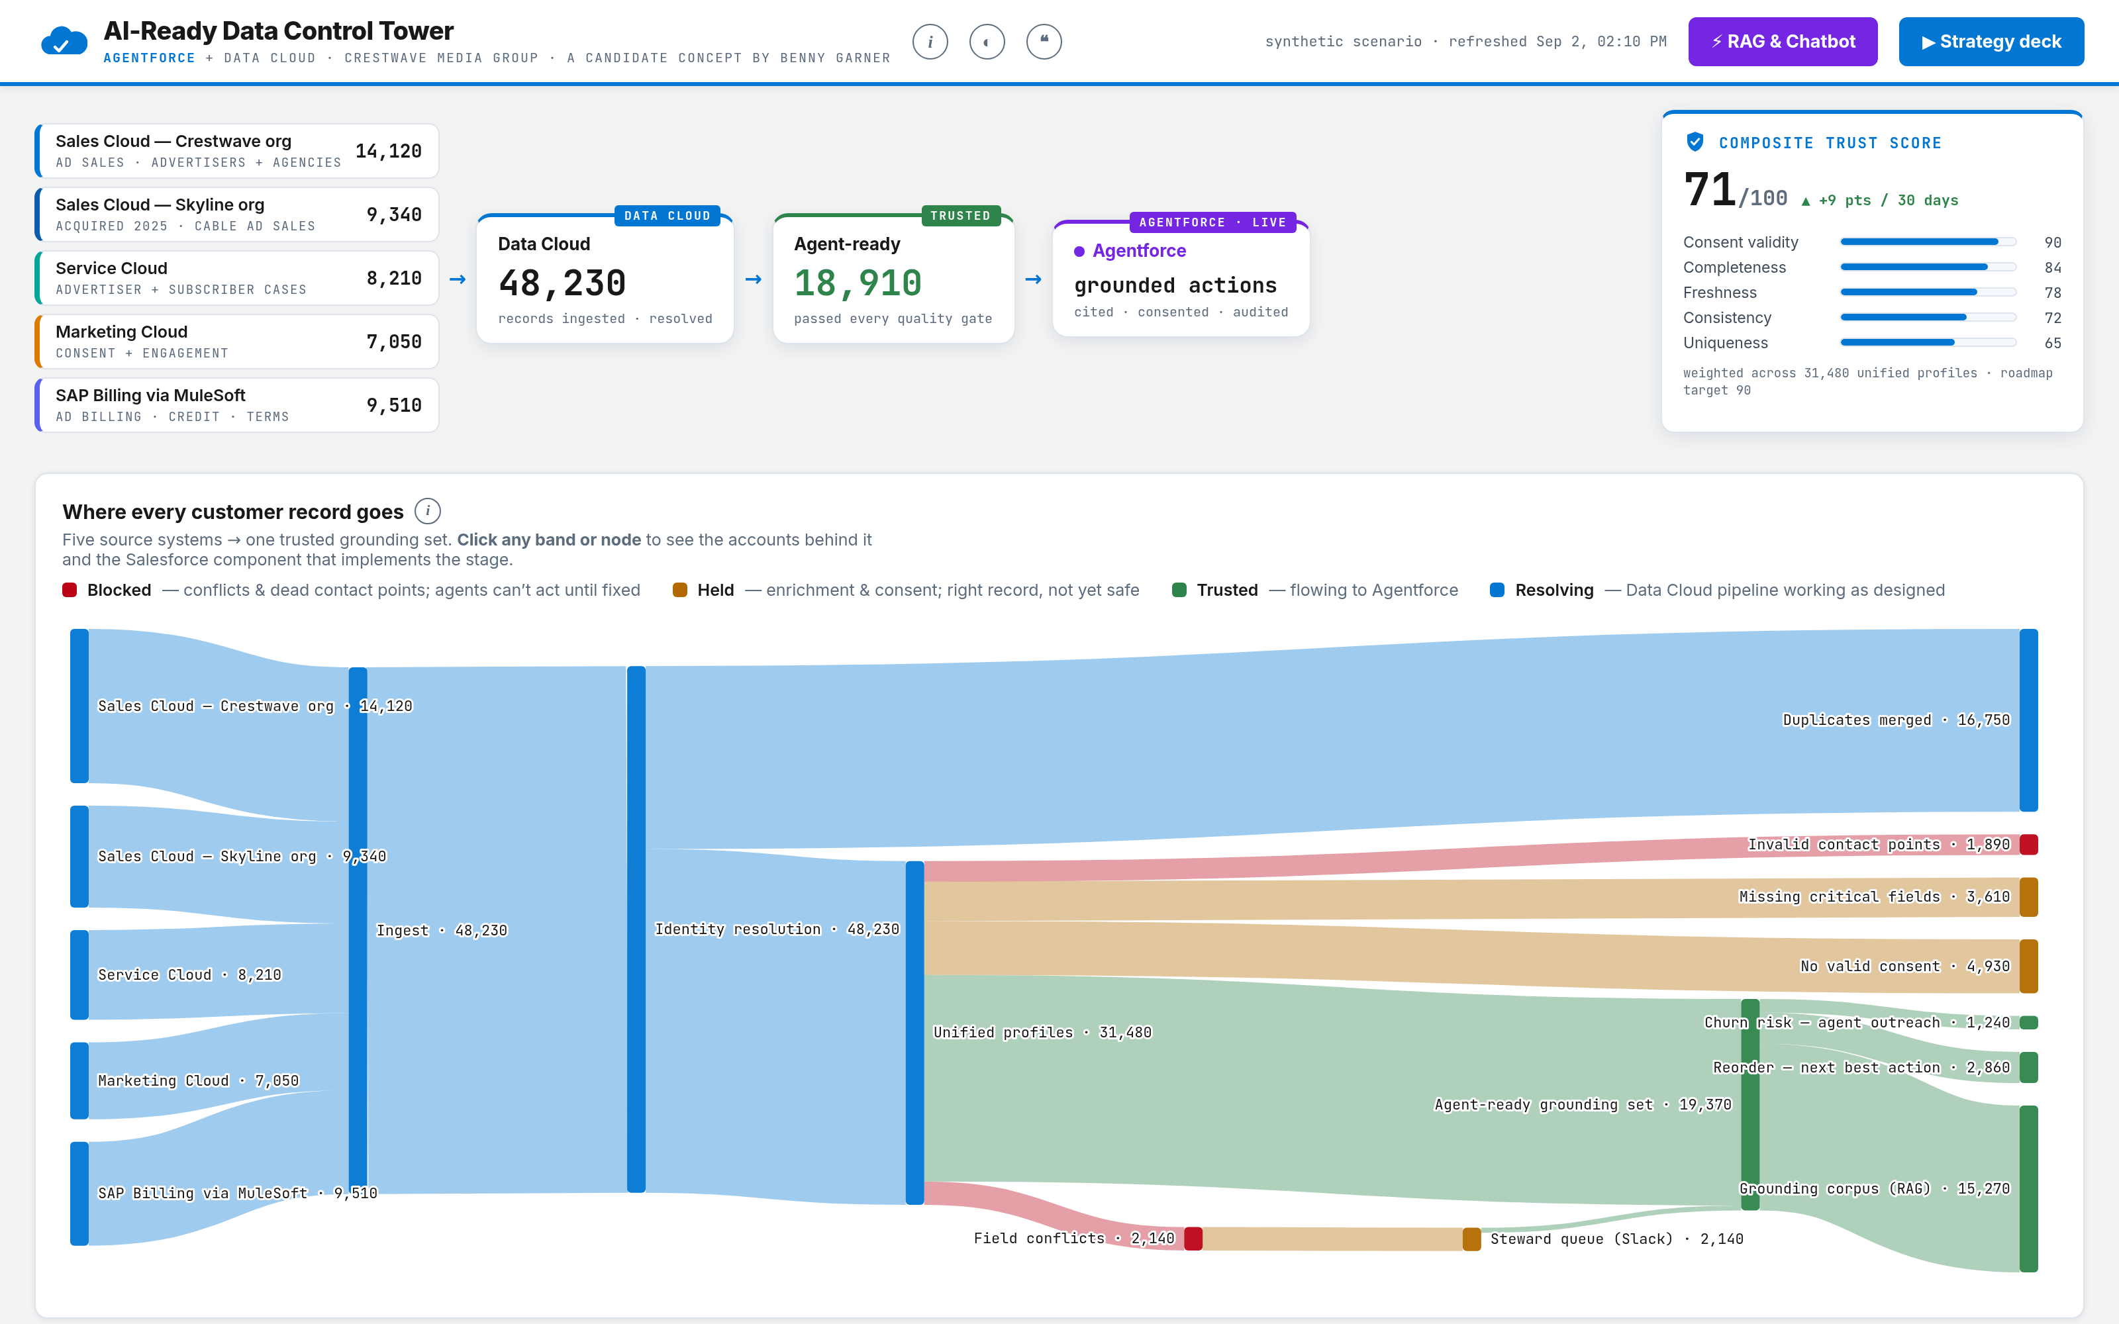This screenshot has height=1324, width=2119.
Task: Select the Unified profiles · 31,480 Sankey node
Action: point(915,1033)
